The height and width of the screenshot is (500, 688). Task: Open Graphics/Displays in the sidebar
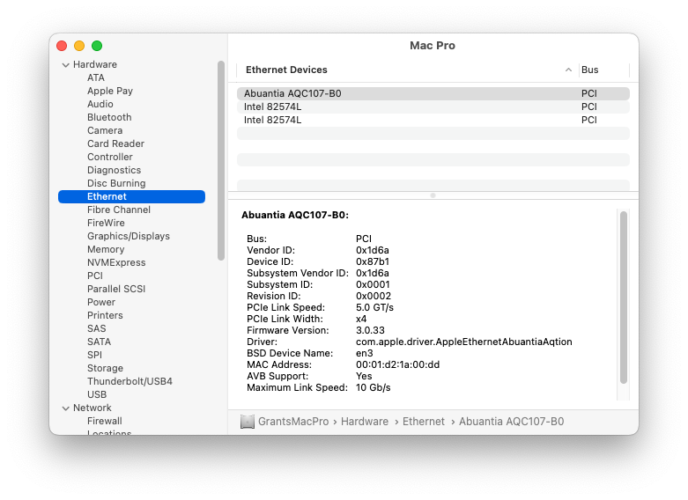click(128, 236)
